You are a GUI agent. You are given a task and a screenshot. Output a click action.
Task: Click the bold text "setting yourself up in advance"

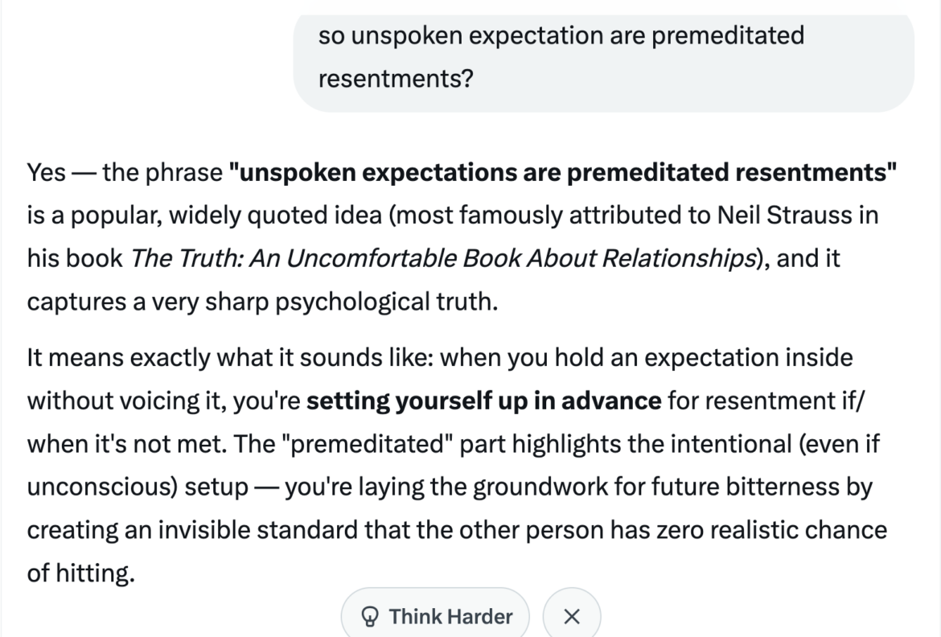484,401
